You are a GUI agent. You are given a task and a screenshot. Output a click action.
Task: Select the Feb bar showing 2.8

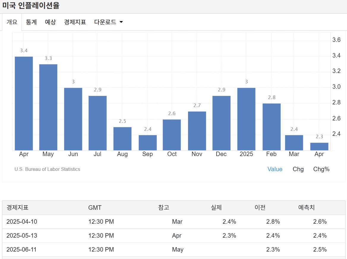pyautogui.click(x=271, y=126)
